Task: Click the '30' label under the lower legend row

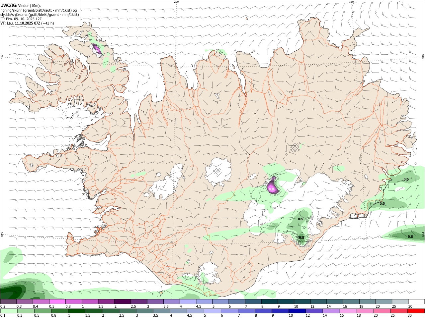Action: coord(410,315)
